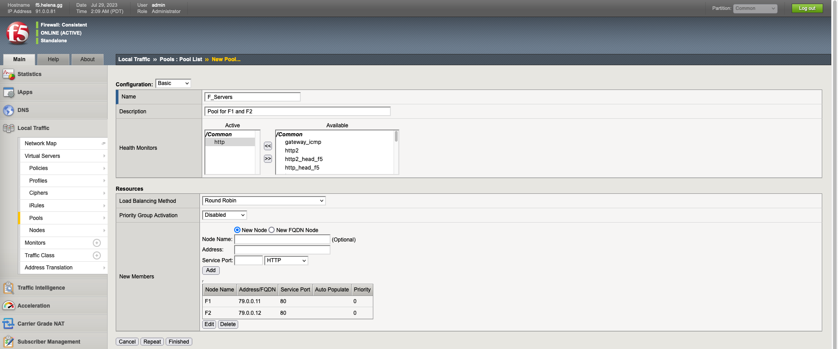
Task: Switch to the Help tab
Action: (53, 59)
